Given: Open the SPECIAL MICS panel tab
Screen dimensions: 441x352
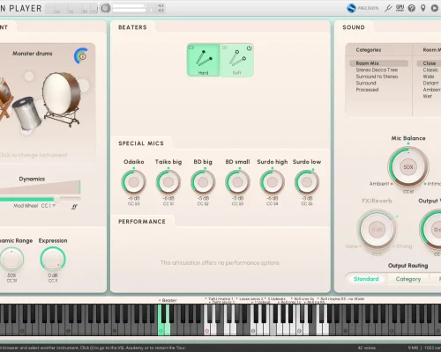Looking at the screenshot, I should (x=141, y=143).
